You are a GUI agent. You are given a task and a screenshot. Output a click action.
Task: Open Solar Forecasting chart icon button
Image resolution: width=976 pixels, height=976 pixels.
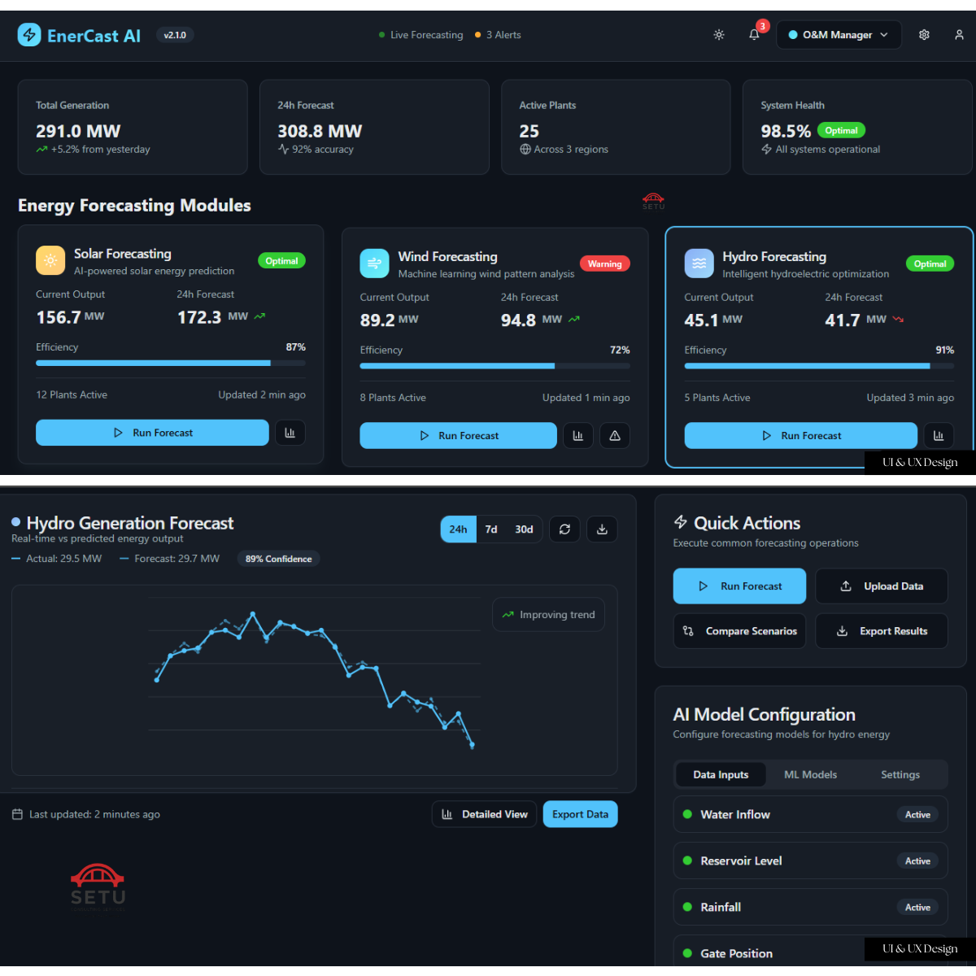tap(290, 433)
